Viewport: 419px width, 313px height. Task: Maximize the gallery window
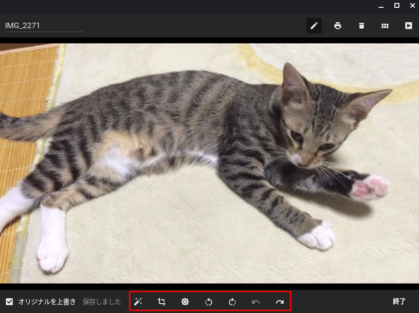click(397, 6)
